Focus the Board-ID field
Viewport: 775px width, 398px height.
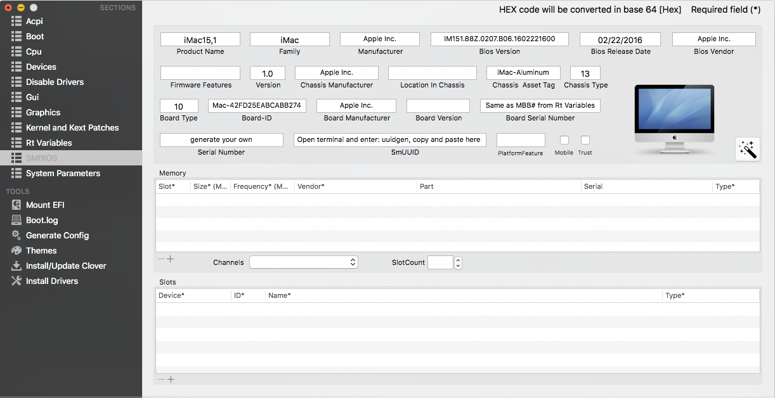(x=257, y=106)
